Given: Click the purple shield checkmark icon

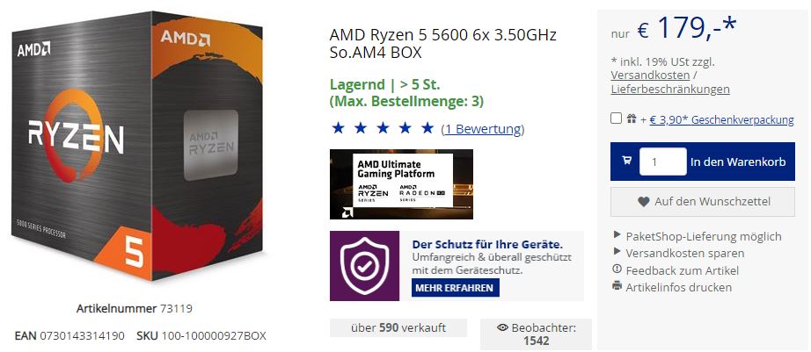Looking at the screenshot, I should coord(364,265).
